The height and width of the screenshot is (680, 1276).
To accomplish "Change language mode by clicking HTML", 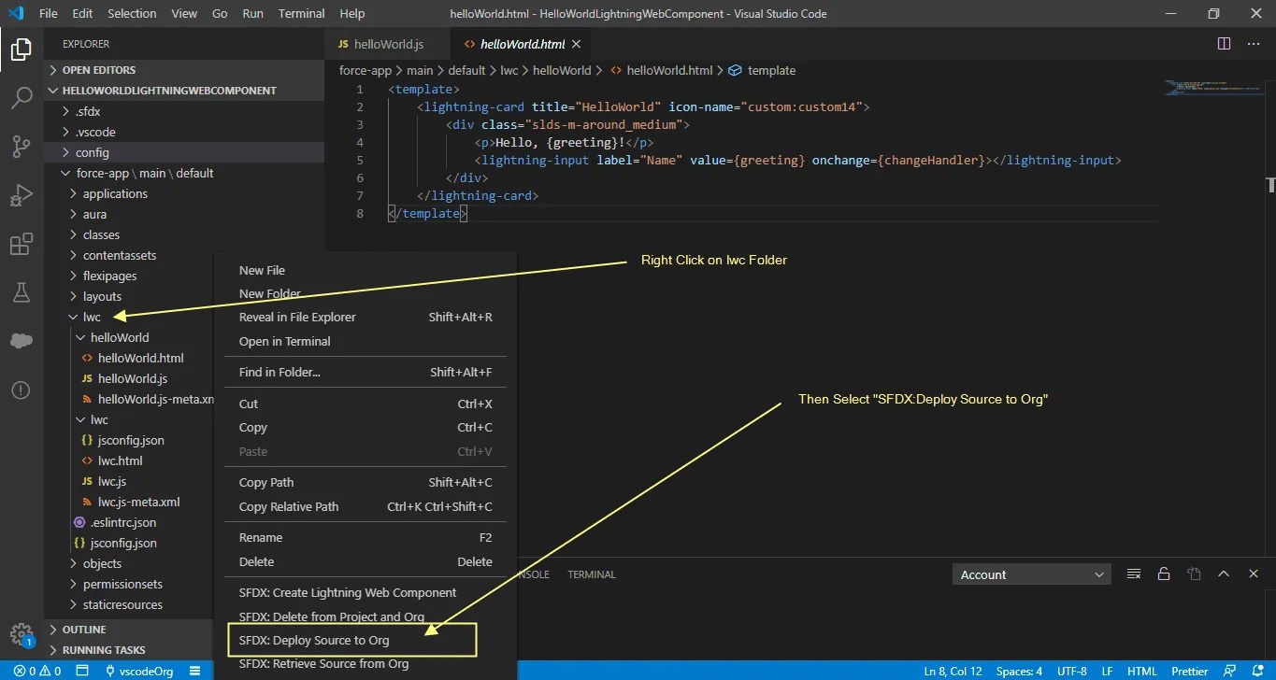I will pyautogui.click(x=1141, y=671).
